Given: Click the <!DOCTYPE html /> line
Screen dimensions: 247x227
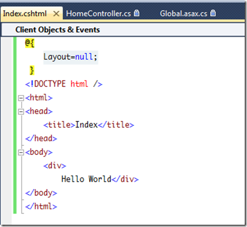Looking at the screenshot, I should point(64,84).
